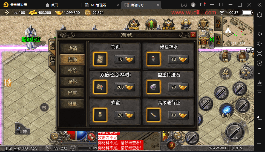Toggle the 隐 hide button

171,145
